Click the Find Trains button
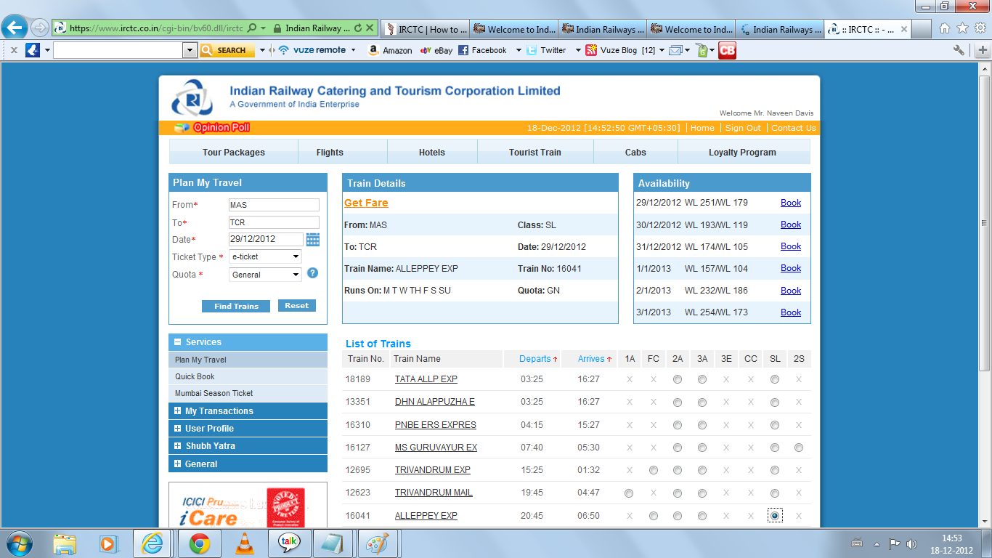The height and width of the screenshot is (558, 992). point(235,306)
